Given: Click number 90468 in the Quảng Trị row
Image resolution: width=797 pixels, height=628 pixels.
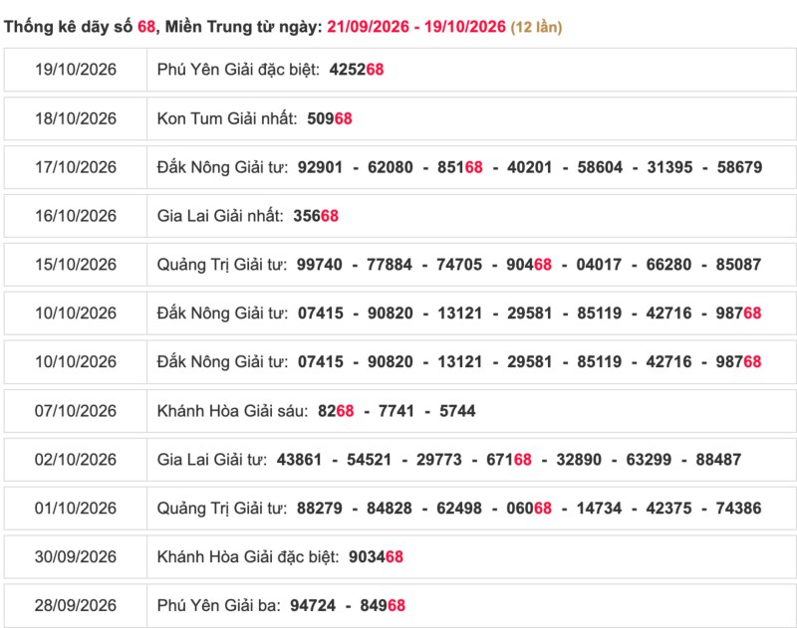Looking at the screenshot, I should point(529,265).
